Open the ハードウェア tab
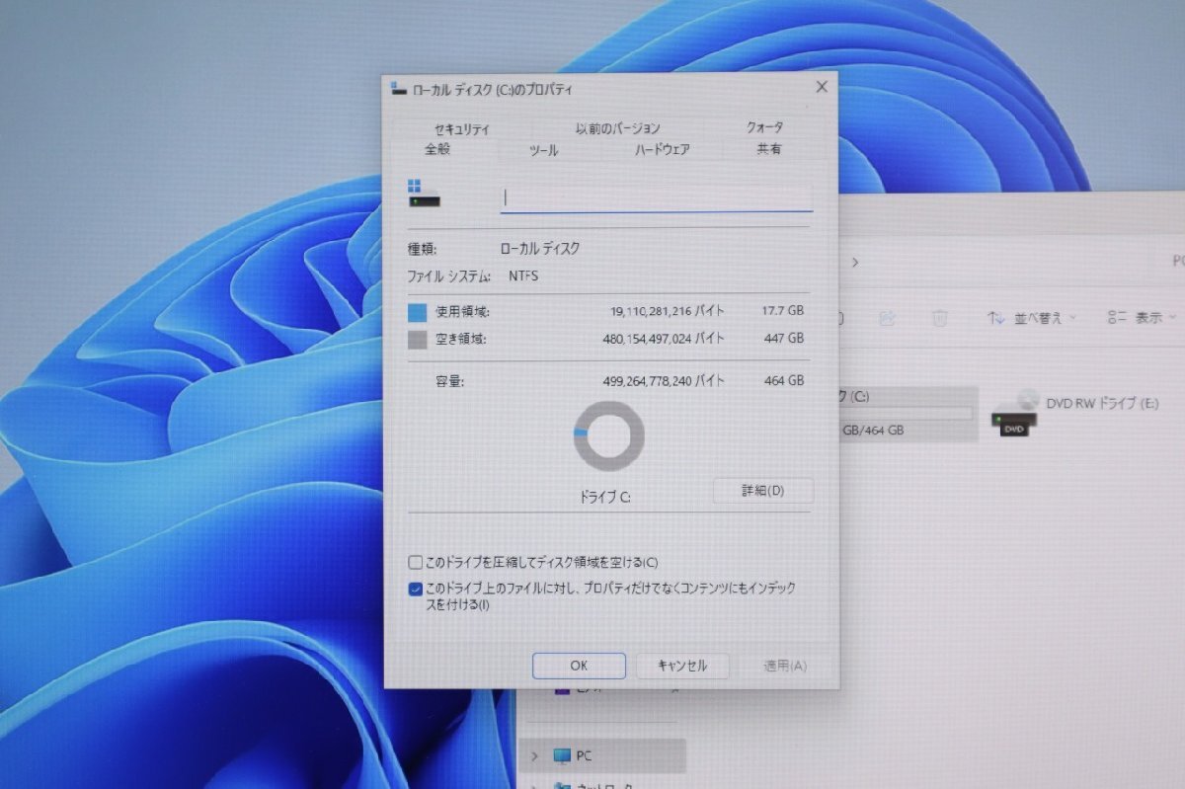This screenshot has width=1185, height=789. coord(662,149)
